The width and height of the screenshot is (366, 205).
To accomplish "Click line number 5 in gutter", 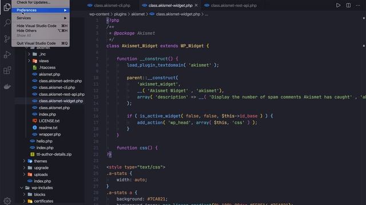I will click(x=97, y=46).
